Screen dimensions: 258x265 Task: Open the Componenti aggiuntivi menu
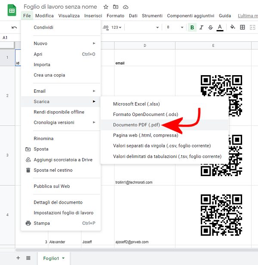click(190, 16)
